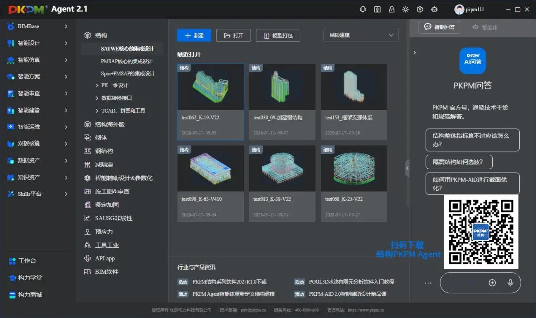Click the 智能仿真 sidebar icon
The height and width of the screenshot is (318, 536).
click(11, 60)
